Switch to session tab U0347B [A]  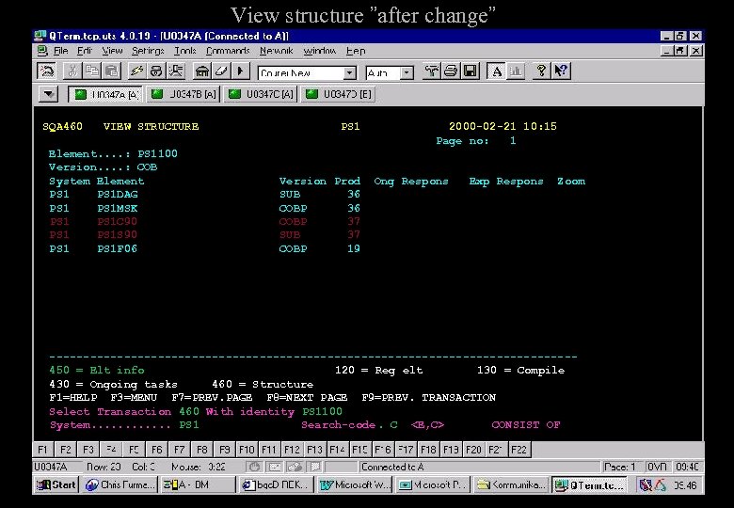[x=183, y=94]
